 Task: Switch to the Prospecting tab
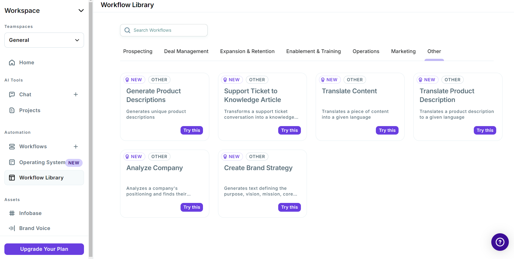coord(138,51)
